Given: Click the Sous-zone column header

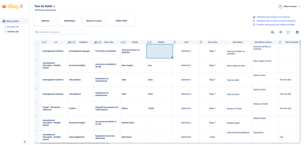Looking at the screenshot, I should coord(212,42).
